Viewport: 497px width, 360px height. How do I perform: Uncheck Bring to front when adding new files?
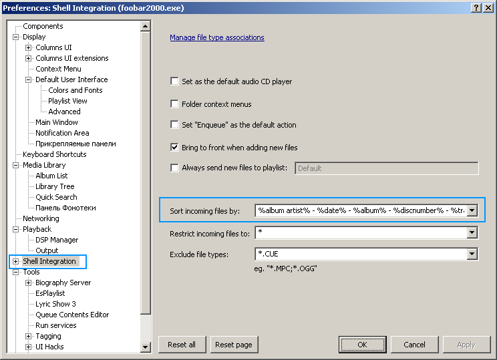174,148
